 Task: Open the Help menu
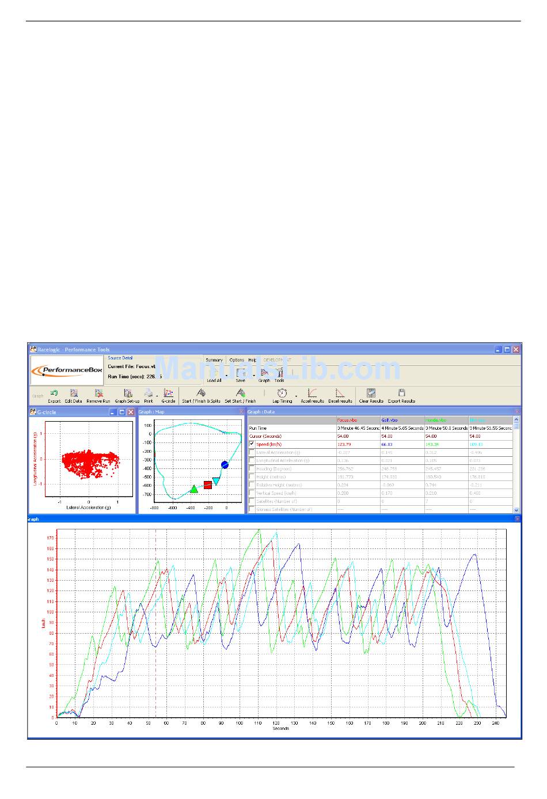click(x=252, y=360)
